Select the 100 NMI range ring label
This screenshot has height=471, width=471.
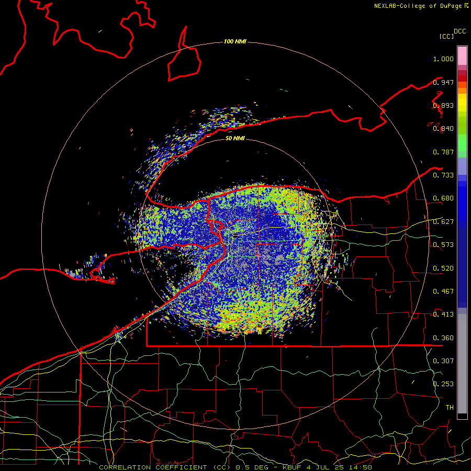[235, 41]
